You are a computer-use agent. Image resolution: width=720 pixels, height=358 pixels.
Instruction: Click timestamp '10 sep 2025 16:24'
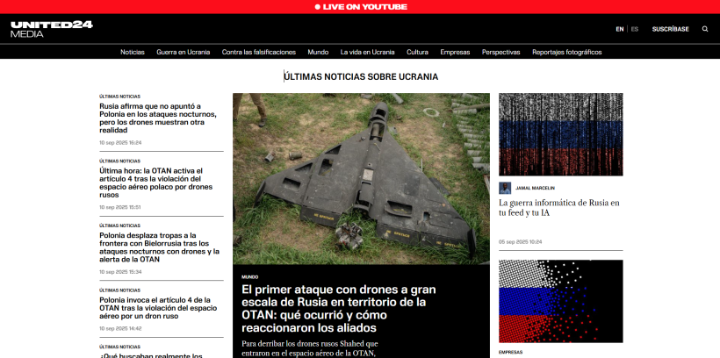pos(120,143)
